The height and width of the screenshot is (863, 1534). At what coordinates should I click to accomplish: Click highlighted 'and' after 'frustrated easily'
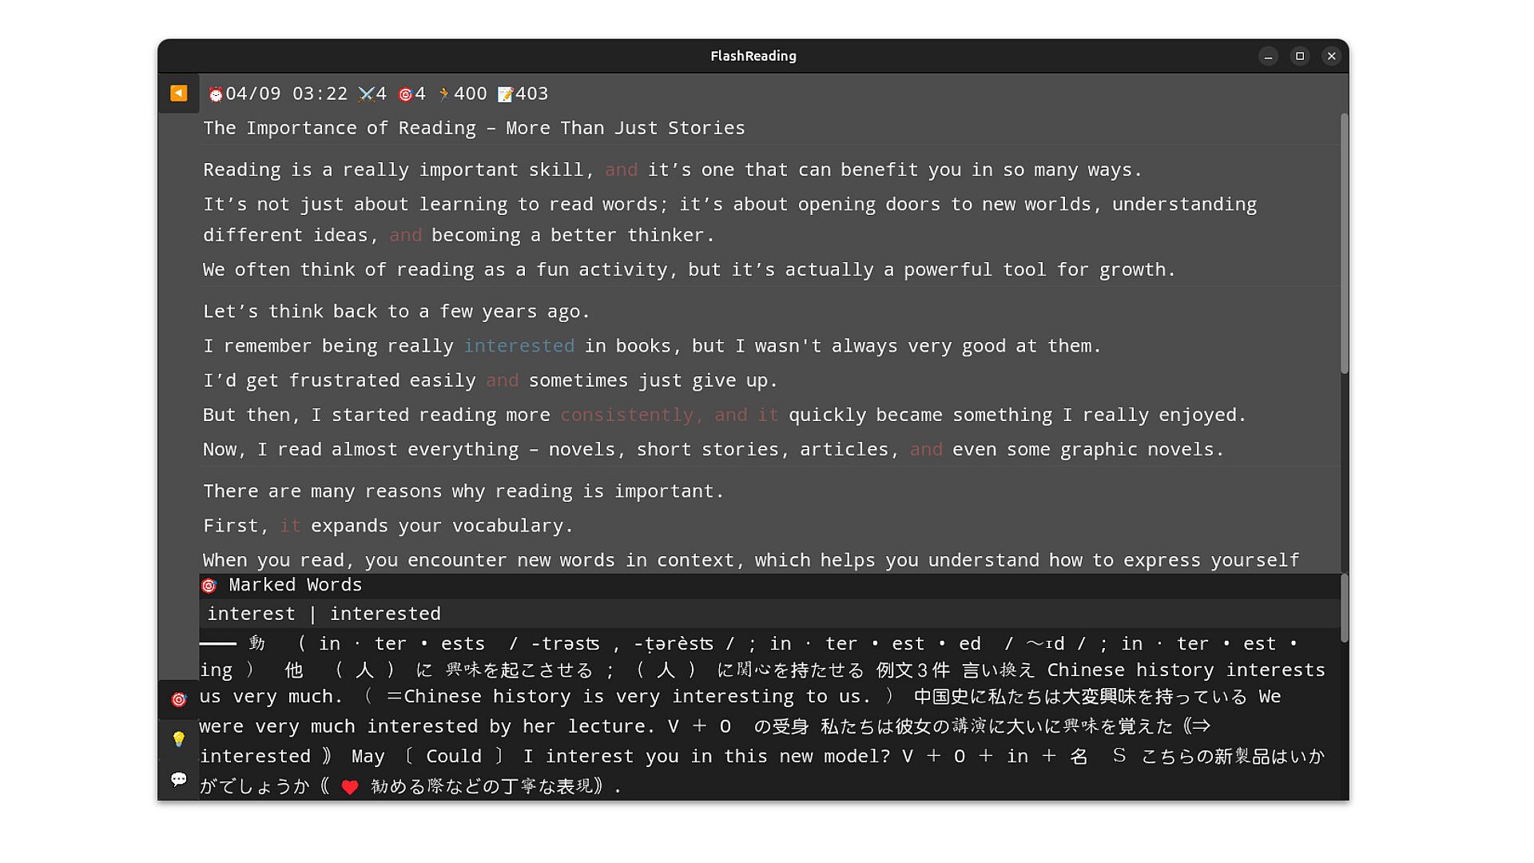pyautogui.click(x=503, y=381)
